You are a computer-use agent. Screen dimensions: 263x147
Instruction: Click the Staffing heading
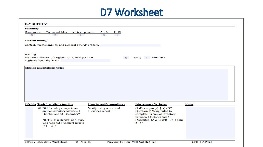point(30,54)
